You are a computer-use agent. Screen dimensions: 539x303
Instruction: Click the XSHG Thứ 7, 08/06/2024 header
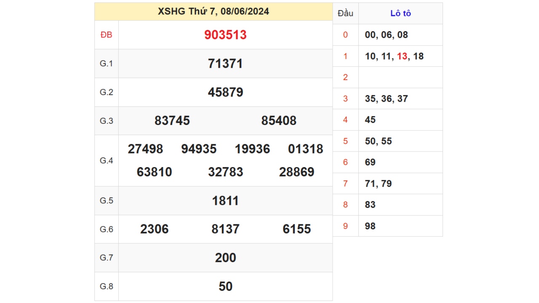(213, 11)
